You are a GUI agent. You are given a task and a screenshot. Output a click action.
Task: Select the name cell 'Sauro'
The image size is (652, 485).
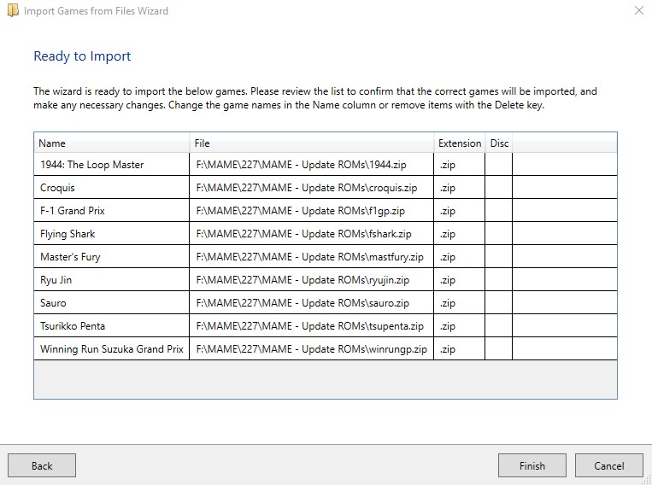coord(111,302)
